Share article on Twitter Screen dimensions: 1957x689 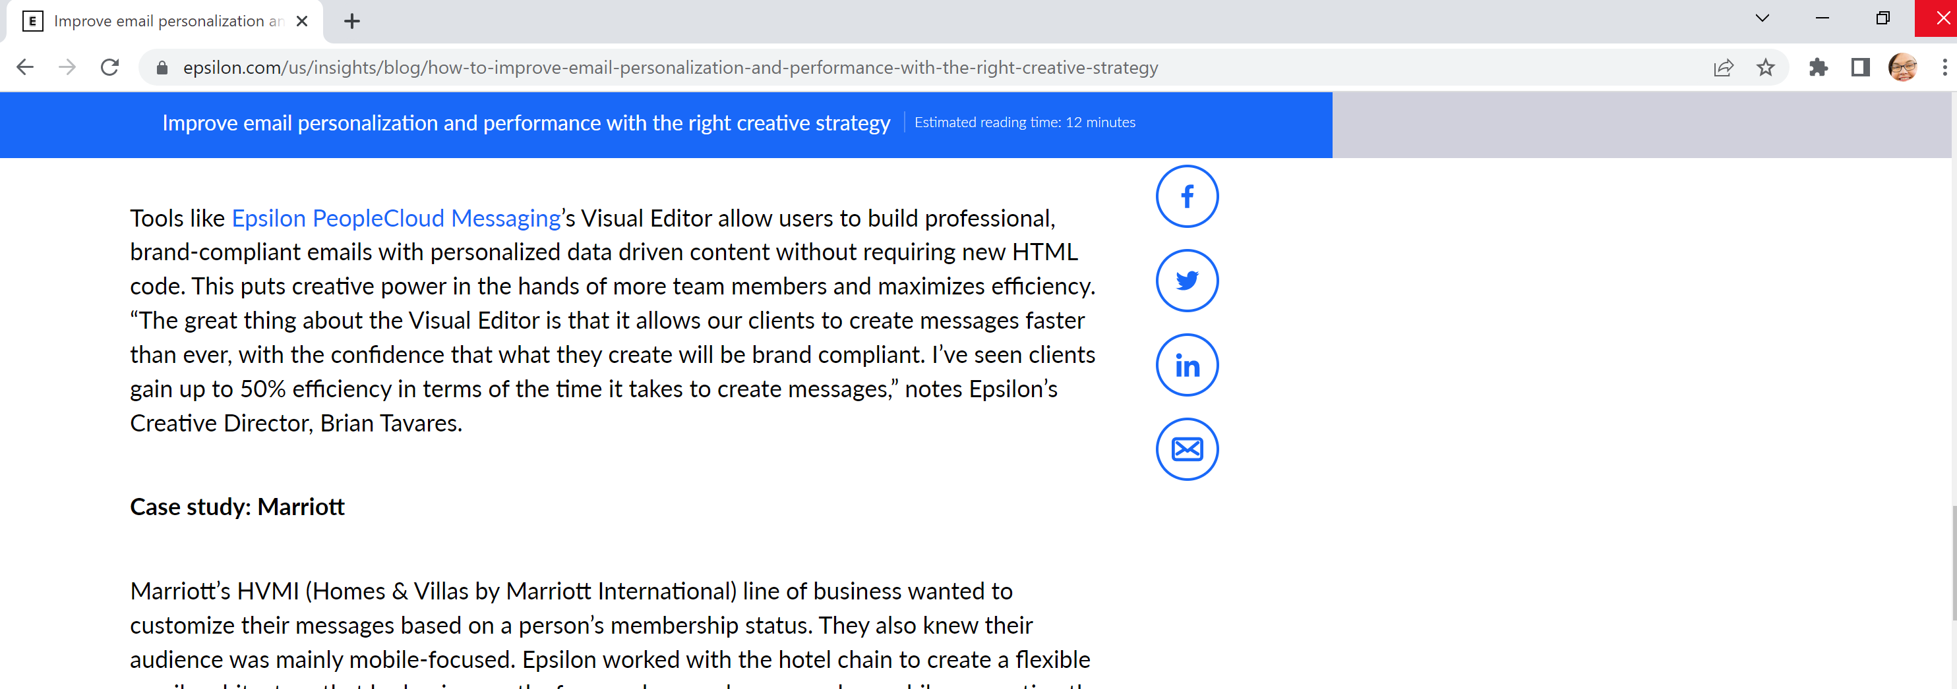pos(1187,281)
